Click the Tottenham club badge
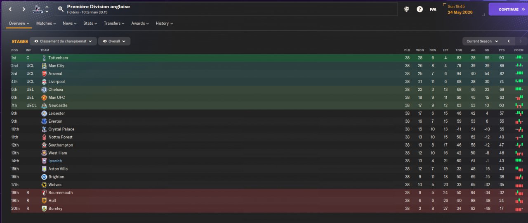Viewport: 528px width, 223px height. (44, 58)
